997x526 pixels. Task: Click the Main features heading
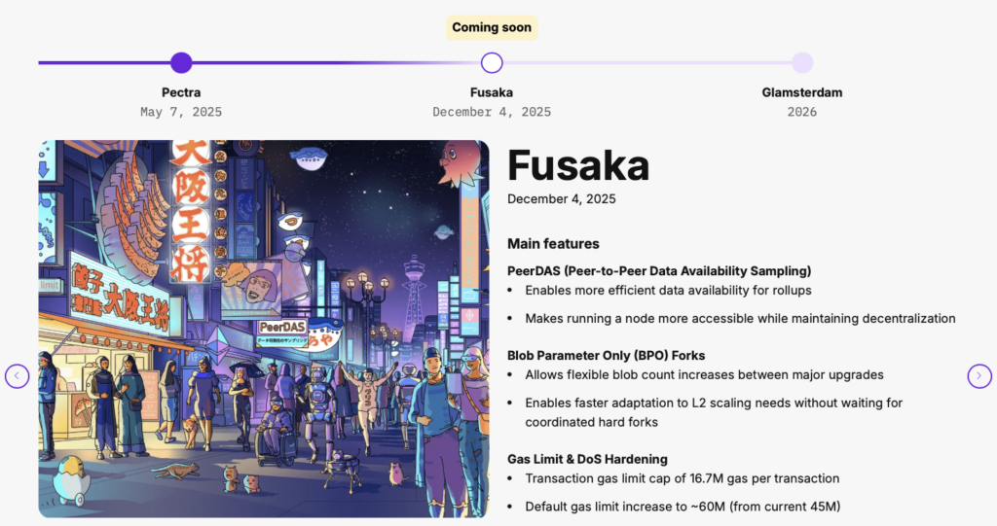click(553, 244)
